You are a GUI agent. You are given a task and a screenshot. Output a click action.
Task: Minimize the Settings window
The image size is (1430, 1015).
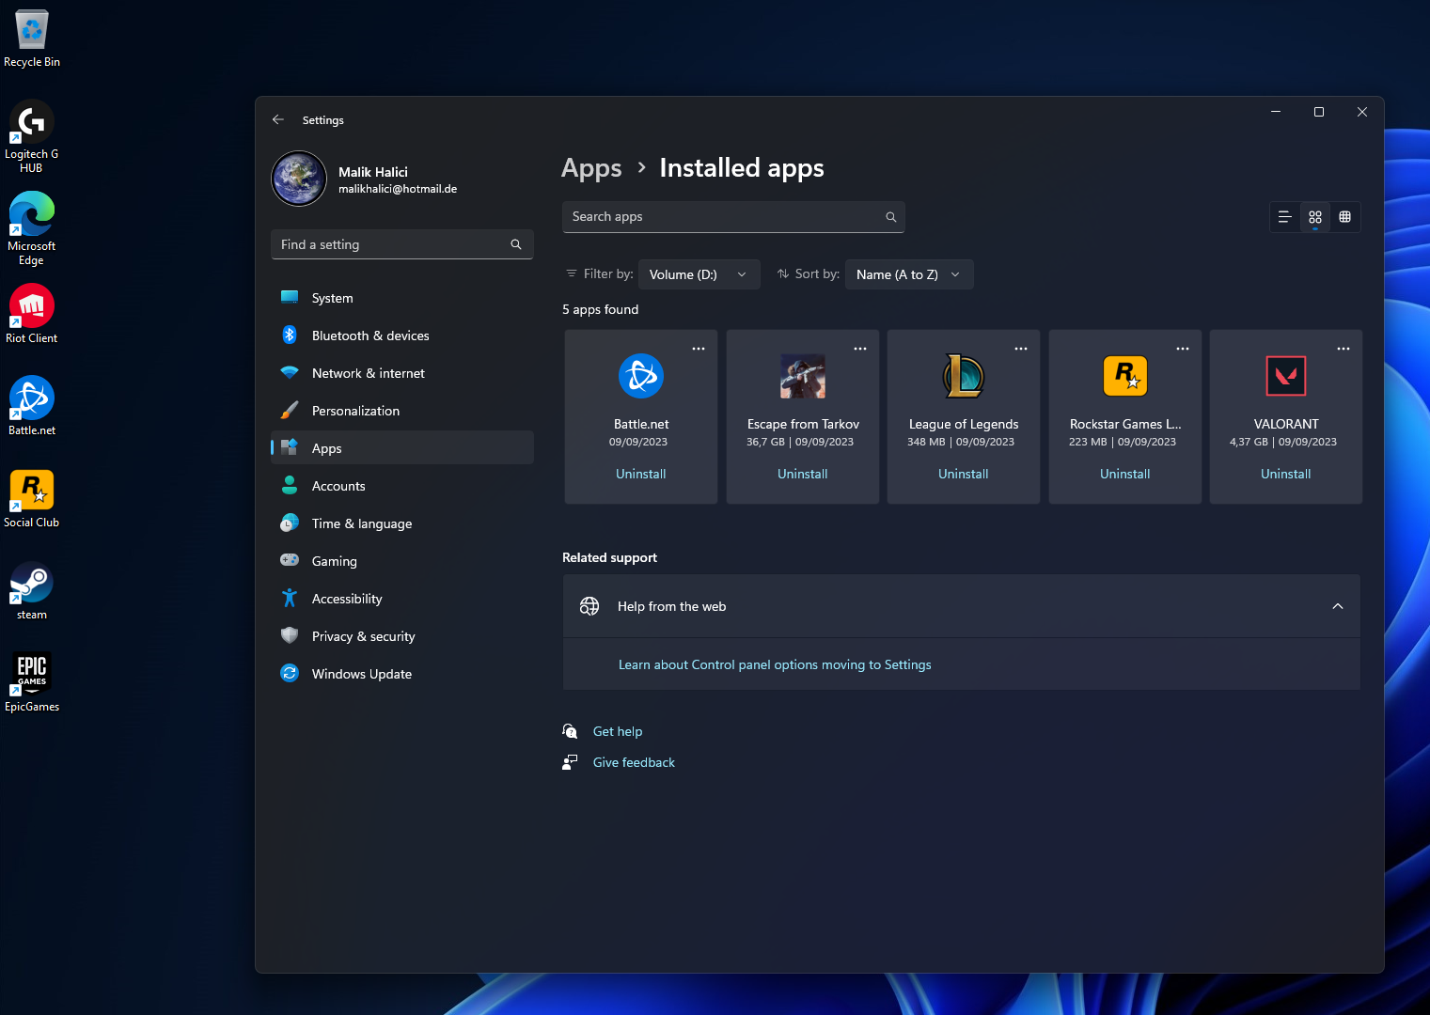click(1276, 112)
